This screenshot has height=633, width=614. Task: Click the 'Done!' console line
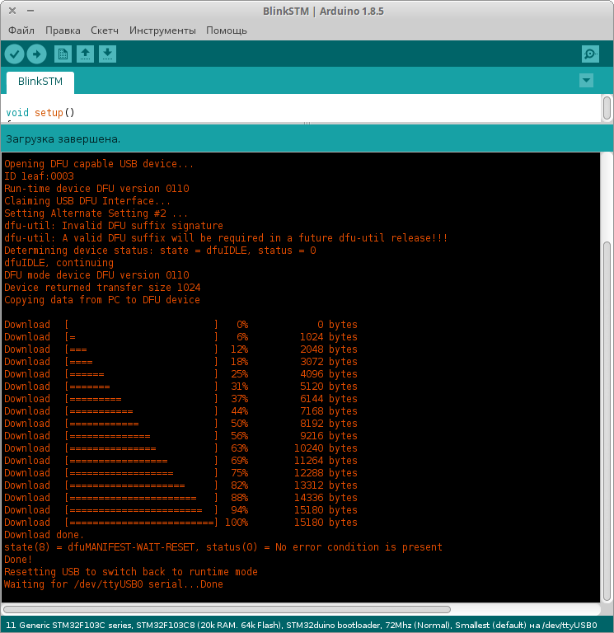(x=18, y=560)
